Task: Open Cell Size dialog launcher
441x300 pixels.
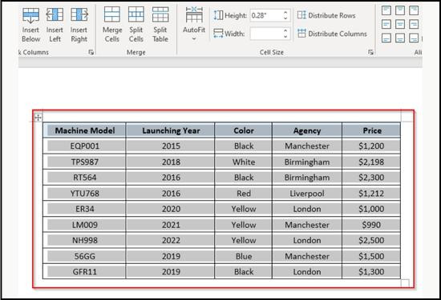Action: click(370, 52)
